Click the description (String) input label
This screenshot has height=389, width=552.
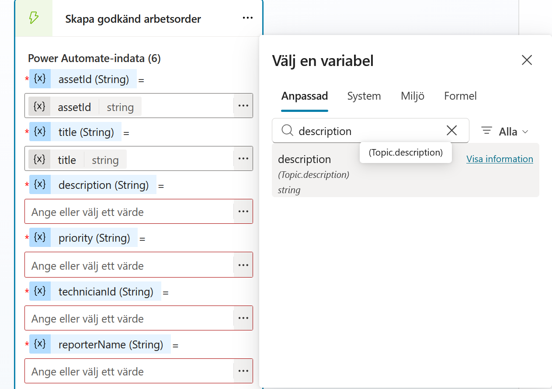click(104, 185)
